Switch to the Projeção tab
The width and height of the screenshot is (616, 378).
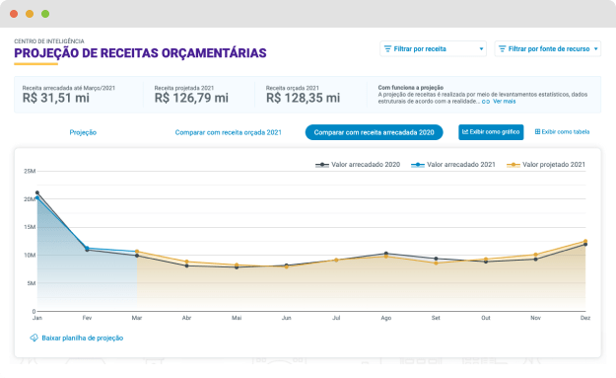[83, 132]
